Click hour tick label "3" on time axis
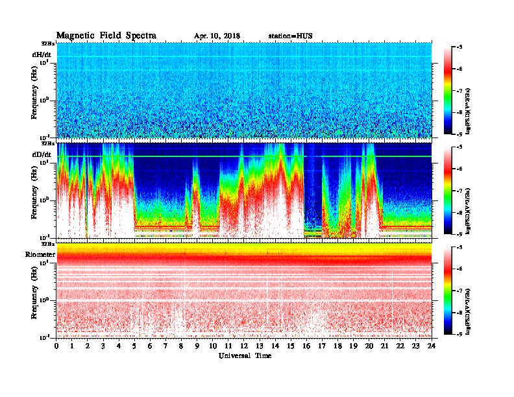 point(104,346)
